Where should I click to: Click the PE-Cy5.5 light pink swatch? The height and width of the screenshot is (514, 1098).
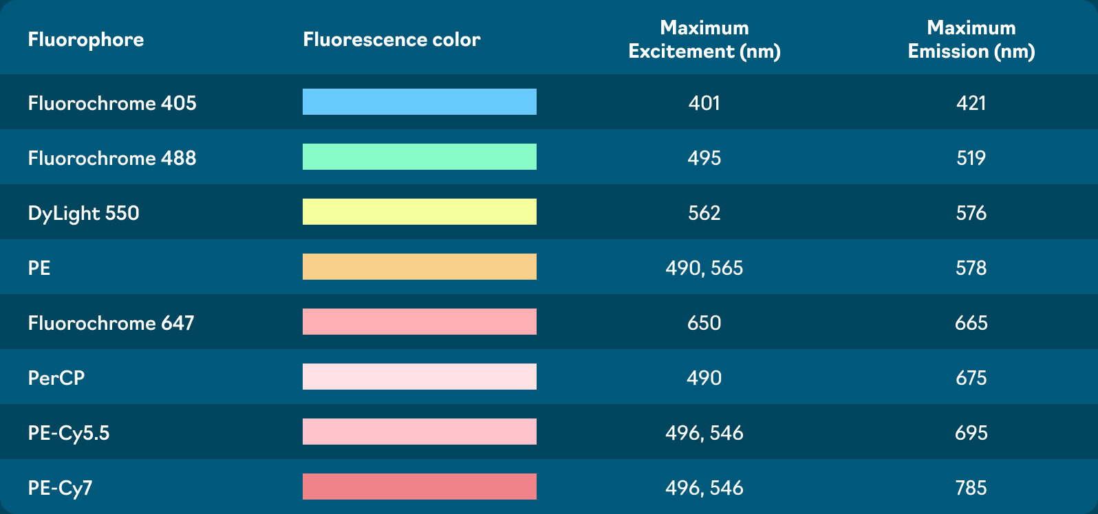(x=419, y=432)
